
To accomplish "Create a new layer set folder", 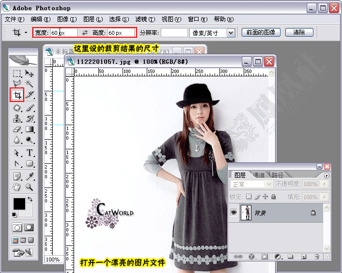I will [291, 257].
